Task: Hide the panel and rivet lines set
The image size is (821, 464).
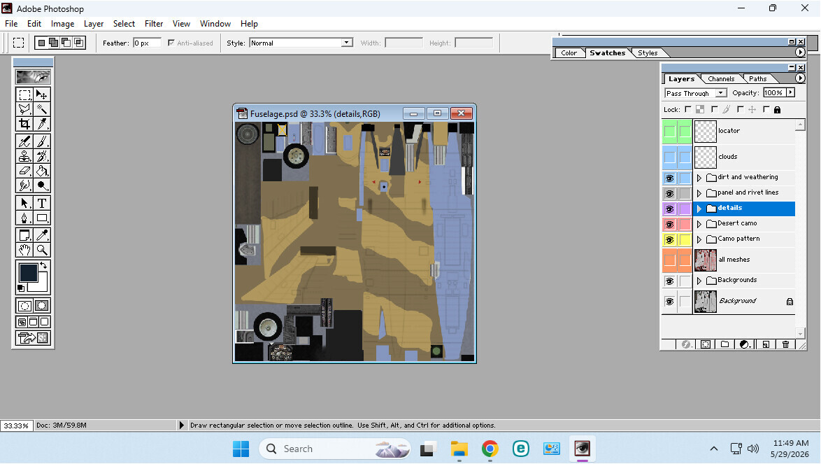Action: 669,194
